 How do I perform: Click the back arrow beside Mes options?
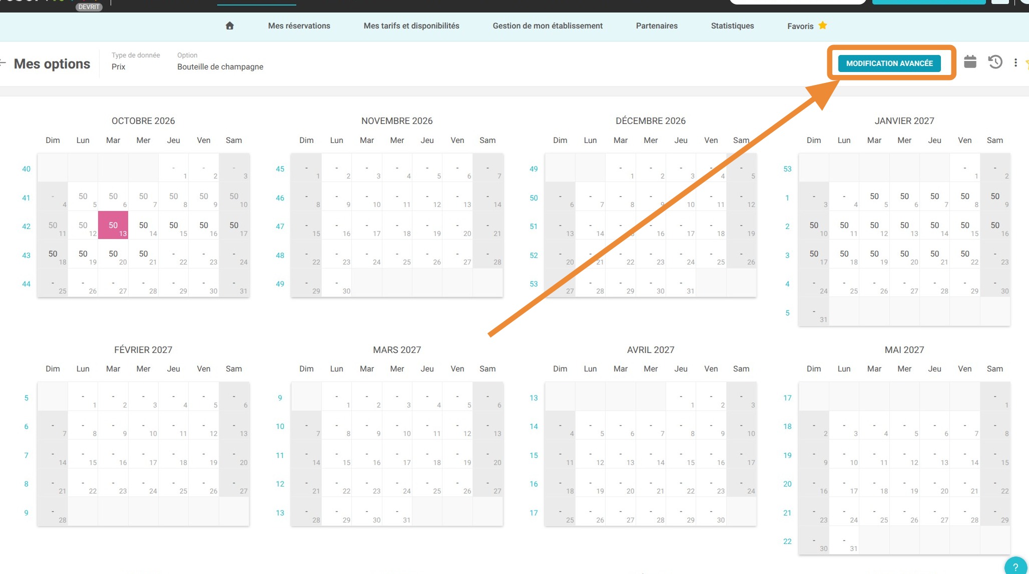pyautogui.click(x=3, y=63)
